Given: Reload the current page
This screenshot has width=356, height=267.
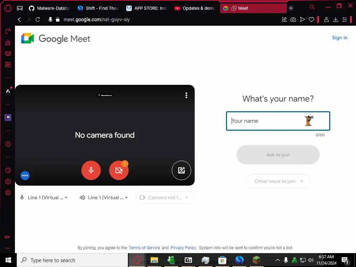Looking at the screenshot, I should 38,19.
